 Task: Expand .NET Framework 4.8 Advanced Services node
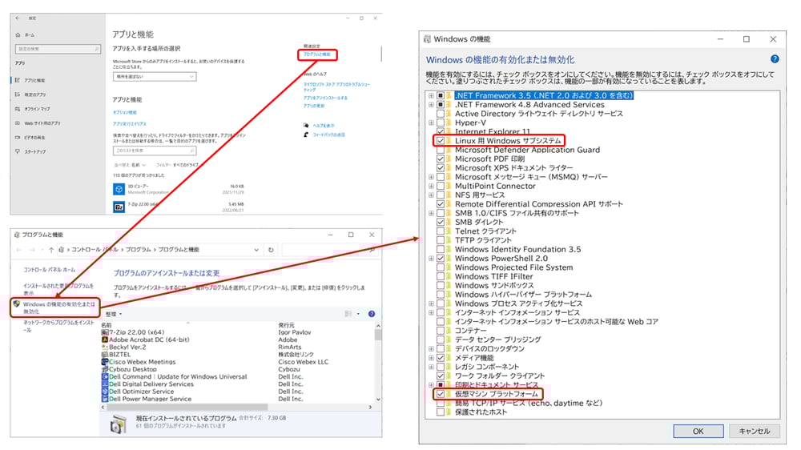point(431,105)
